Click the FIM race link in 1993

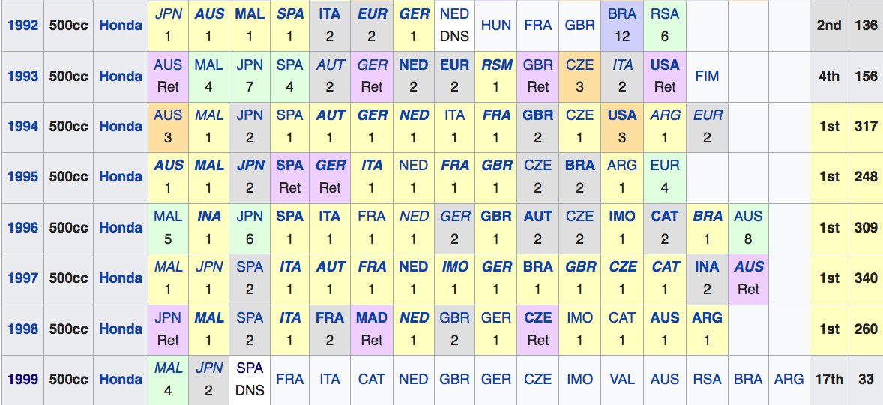707,76
